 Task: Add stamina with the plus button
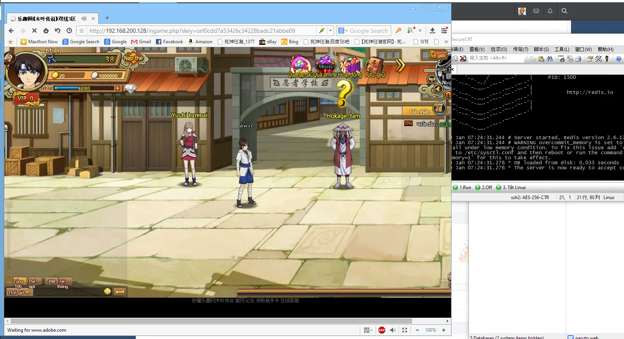118,88
